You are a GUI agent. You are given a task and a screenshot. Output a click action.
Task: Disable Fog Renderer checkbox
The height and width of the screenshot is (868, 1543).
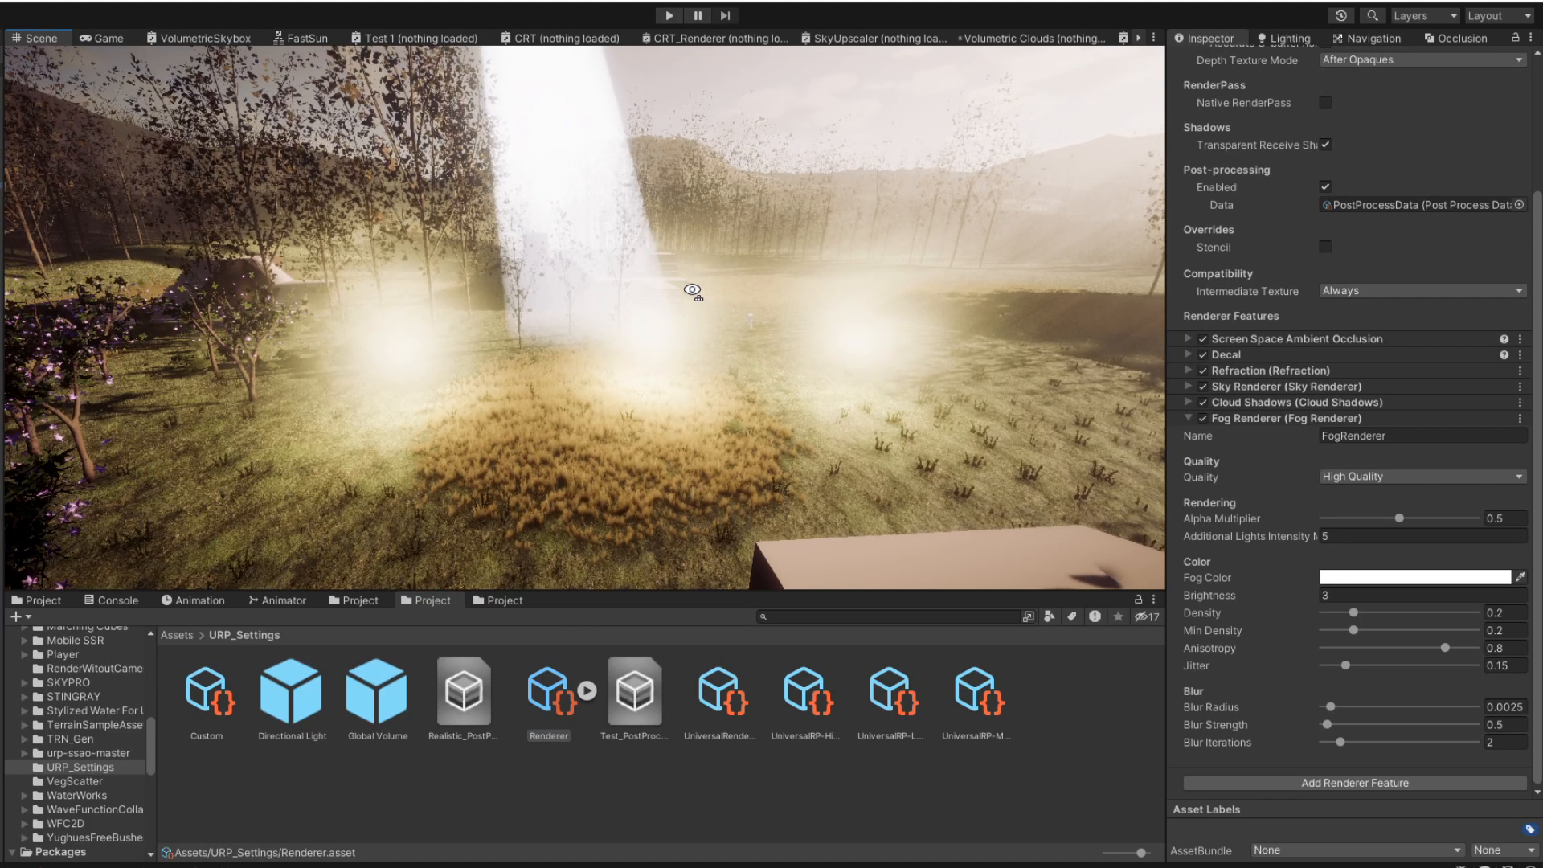[1203, 418]
